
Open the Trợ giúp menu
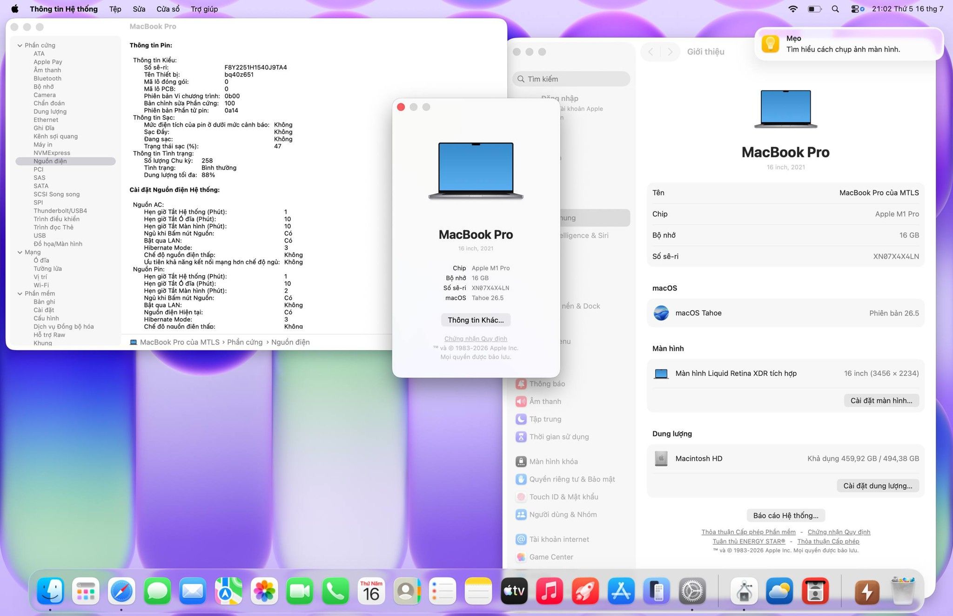pos(204,9)
